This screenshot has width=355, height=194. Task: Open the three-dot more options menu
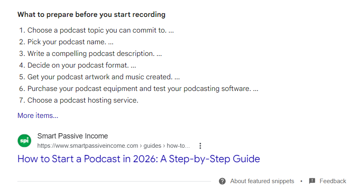pos(200,146)
